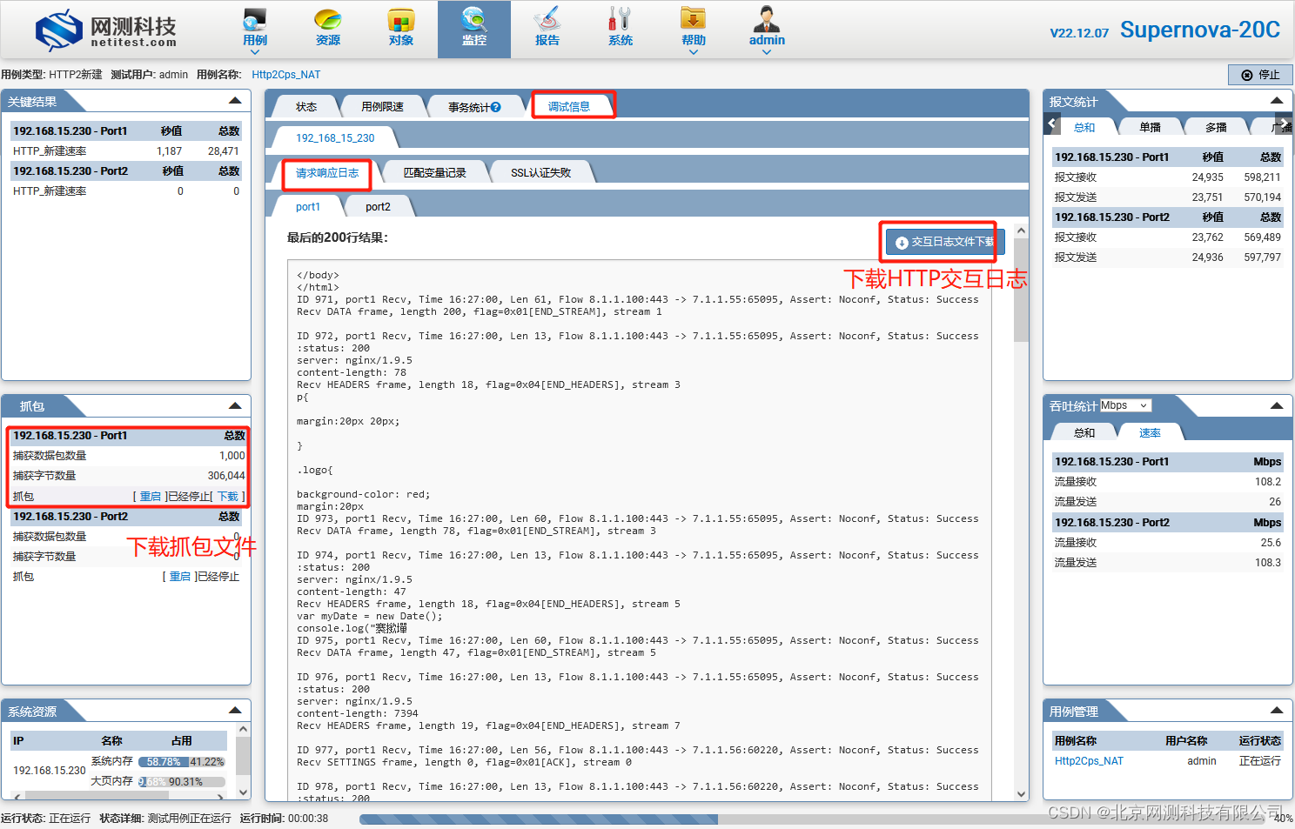Collapse the 关键结果 panel
1295x829 pixels.
235,101
